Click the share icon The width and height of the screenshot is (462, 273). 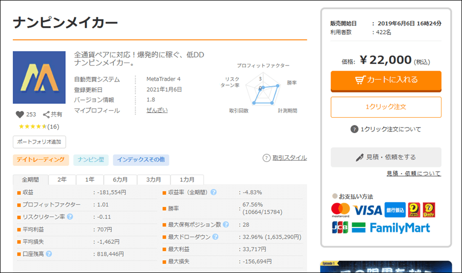click(46, 115)
